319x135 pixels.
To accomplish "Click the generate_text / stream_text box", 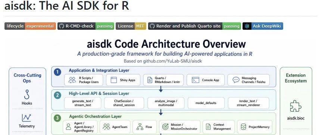I will point(82,103).
